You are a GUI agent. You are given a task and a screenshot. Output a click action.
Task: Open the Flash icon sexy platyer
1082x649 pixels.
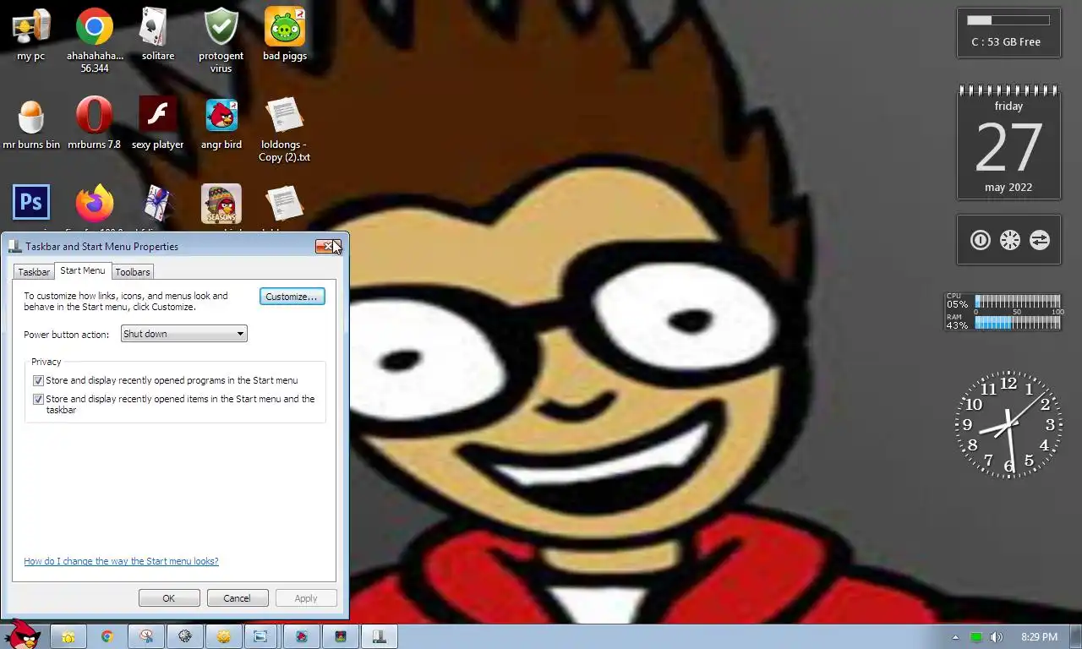pyautogui.click(x=158, y=123)
